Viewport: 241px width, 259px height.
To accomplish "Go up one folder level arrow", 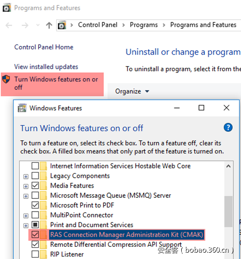I will [49, 25].
